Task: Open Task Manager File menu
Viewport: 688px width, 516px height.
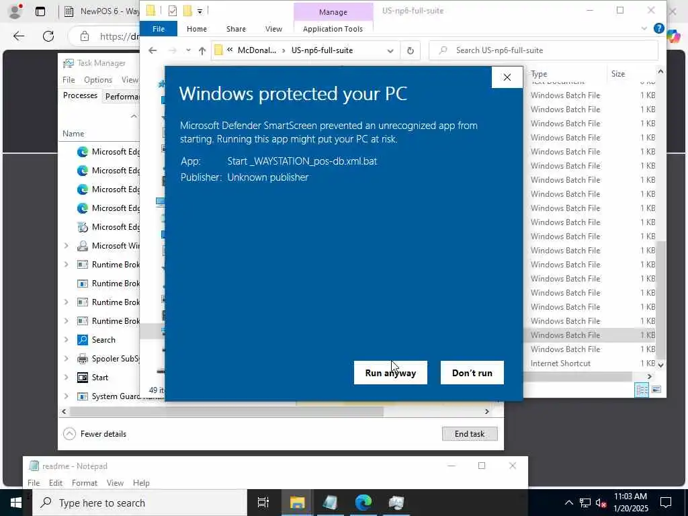Action: point(69,80)
